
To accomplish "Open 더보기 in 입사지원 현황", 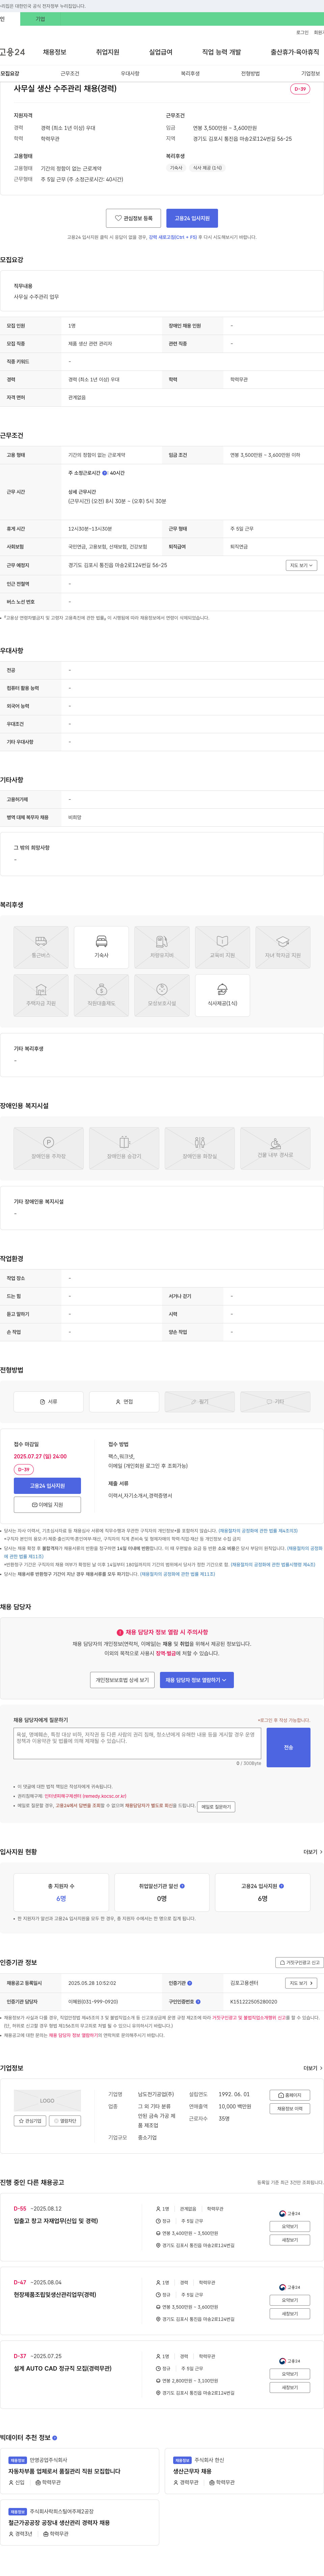I will point(313,1852).
